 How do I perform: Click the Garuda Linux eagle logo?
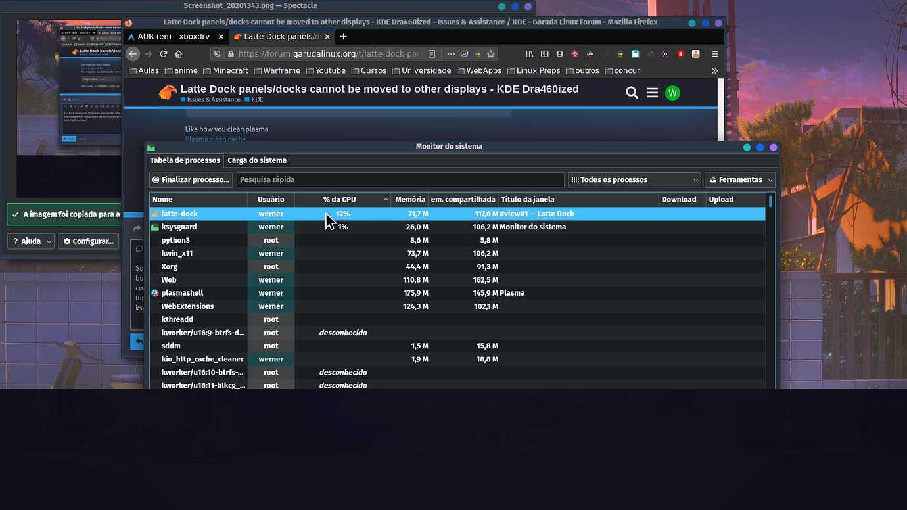coord(168,93)
